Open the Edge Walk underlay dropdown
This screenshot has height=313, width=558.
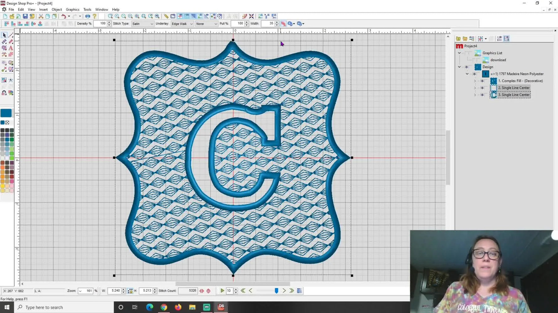182,24
